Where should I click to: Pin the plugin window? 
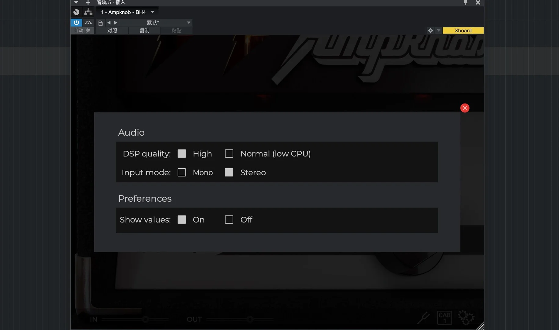[x=465, y=3]
